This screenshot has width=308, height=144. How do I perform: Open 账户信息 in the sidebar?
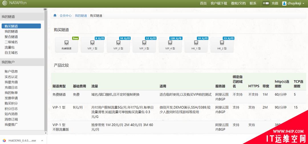tap(11, 71)
